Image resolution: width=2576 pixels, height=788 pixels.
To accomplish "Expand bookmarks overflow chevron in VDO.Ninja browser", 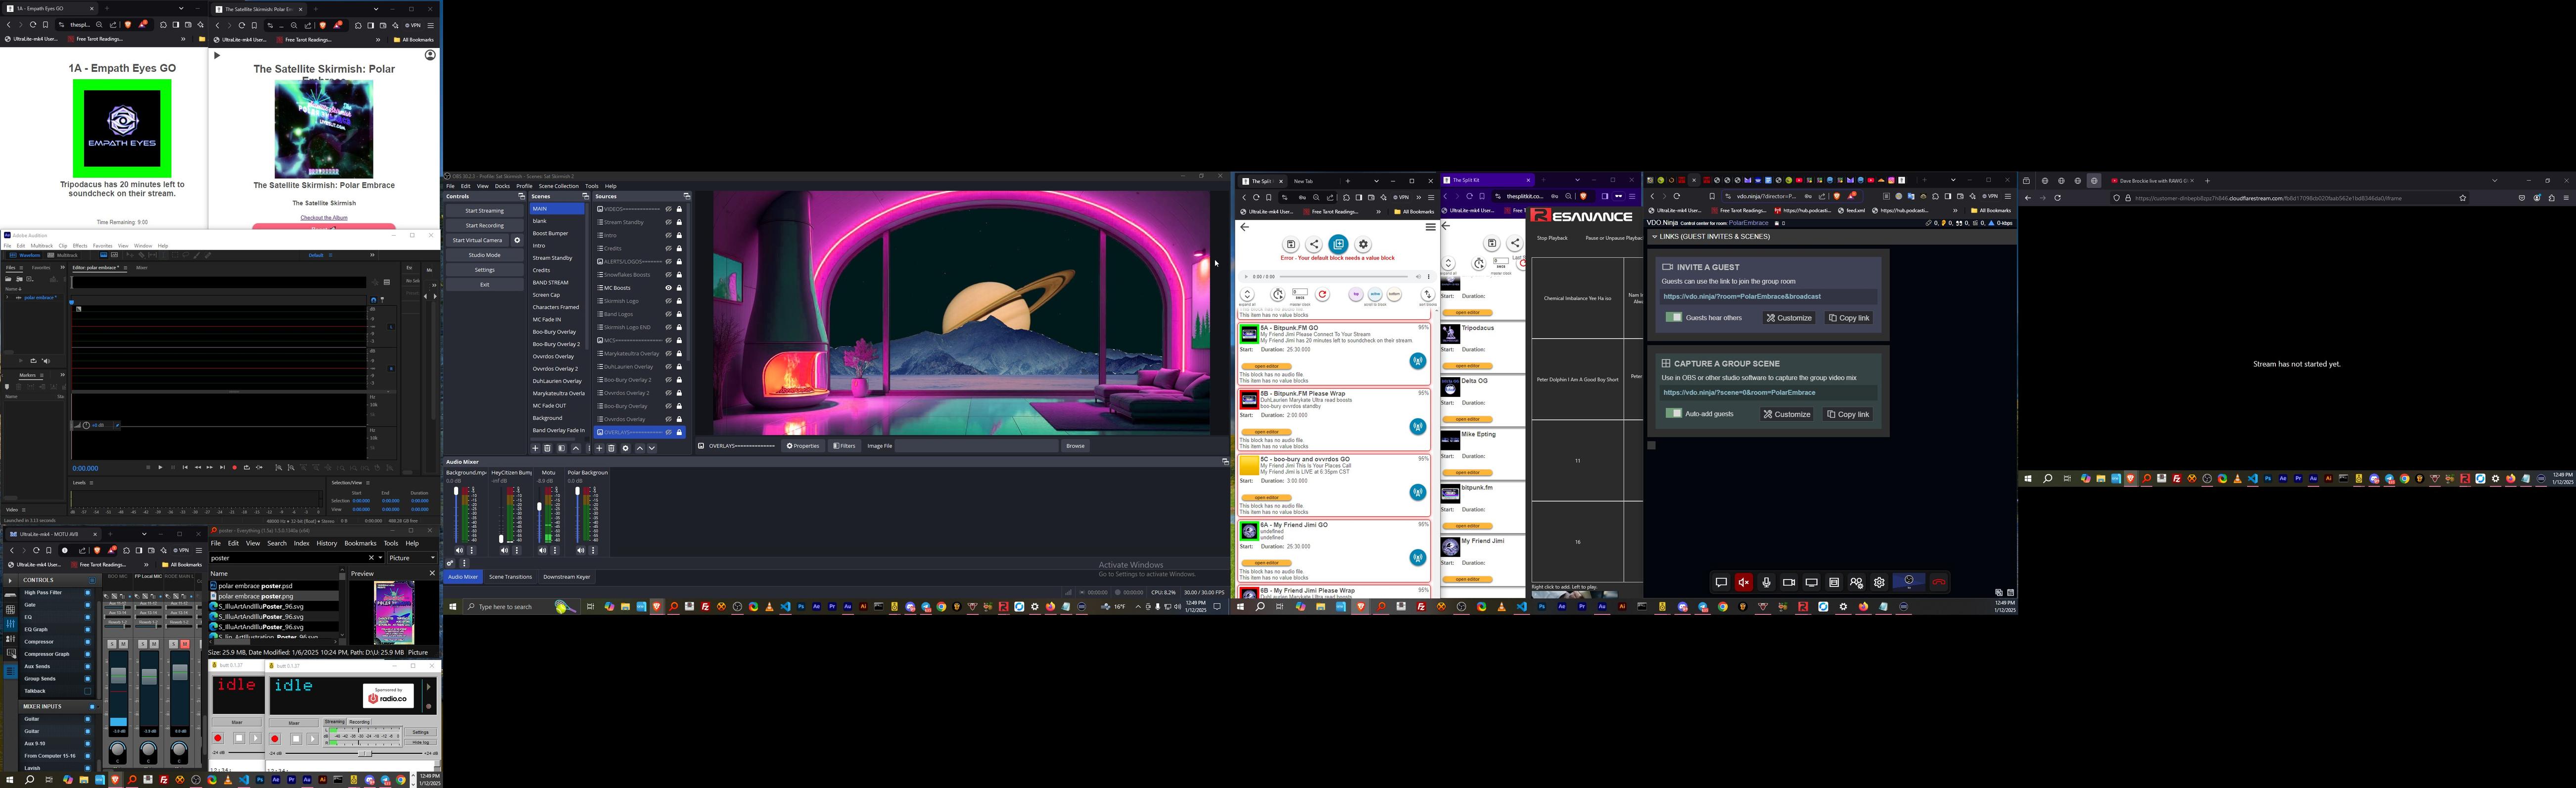I will tap(1955, 211).
